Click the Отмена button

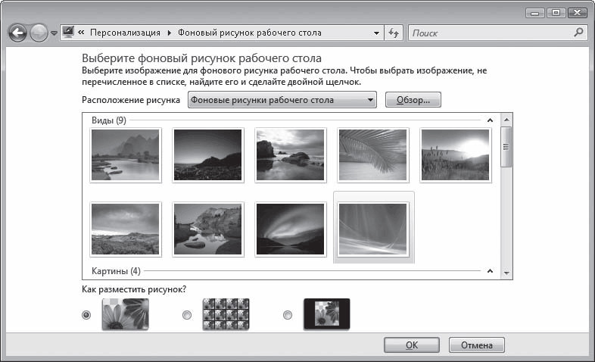pos(476,345)
